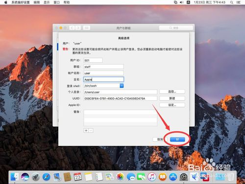Click the user ID field showing 501
Image resolution: width=245 pixels, height=184 pixels.
pyautogui.click(x=93, y=60)
